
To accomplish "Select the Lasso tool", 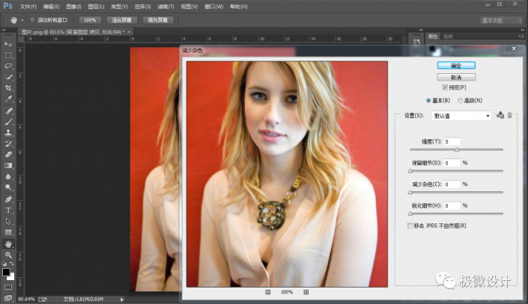I will click(x=8, y=66).
